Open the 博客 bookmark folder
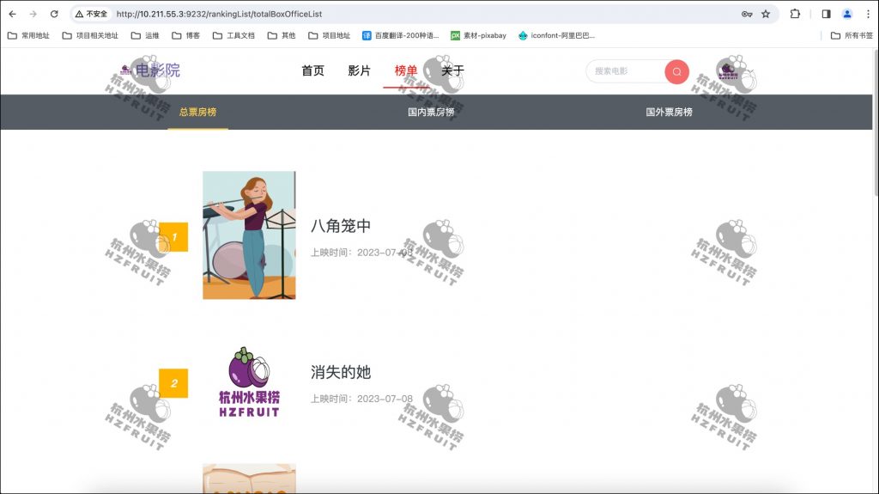 coord(185,35)
